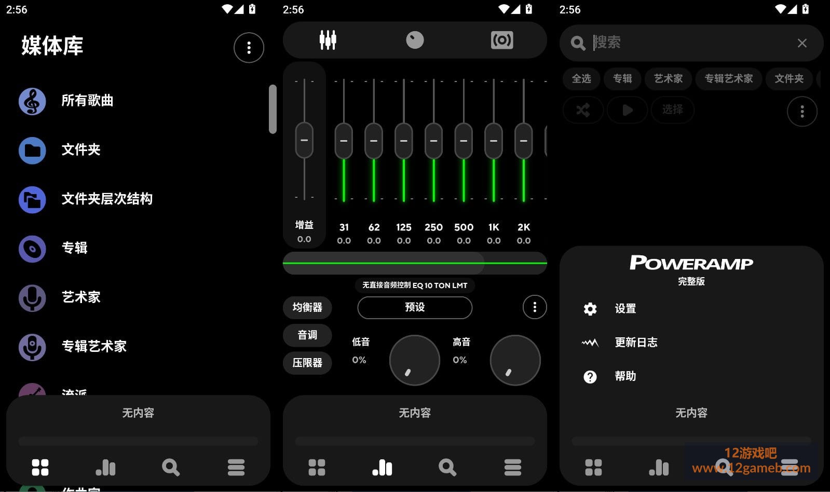Toggle the 全选 filter chip in search
The height and width of the screenshot is (492, 830).
pos(581,79)
